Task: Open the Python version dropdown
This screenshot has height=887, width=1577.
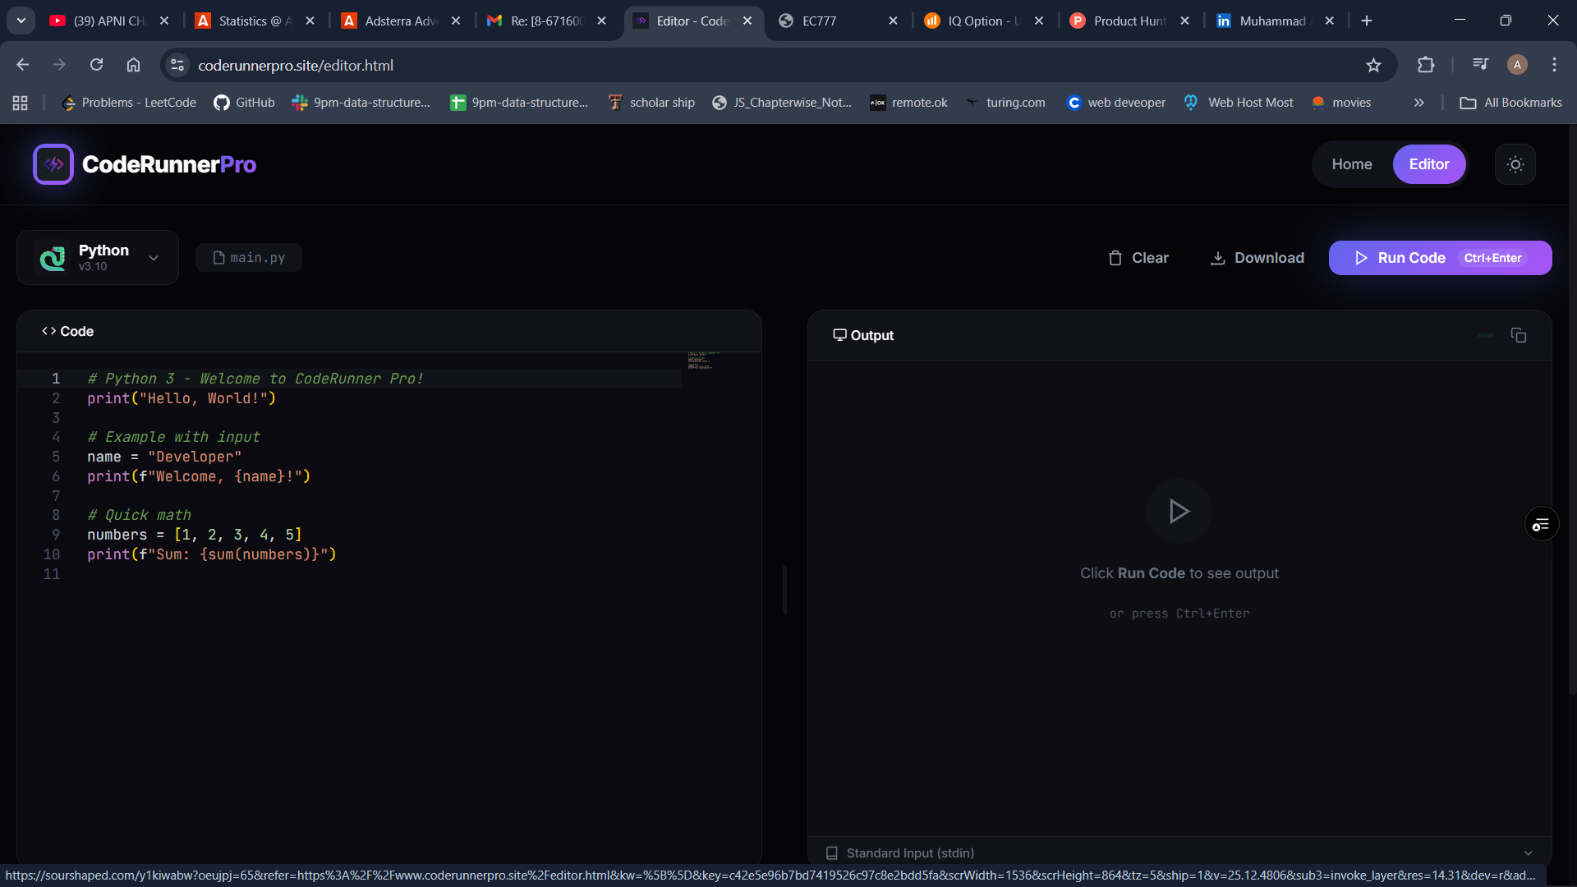Action: 154,257
